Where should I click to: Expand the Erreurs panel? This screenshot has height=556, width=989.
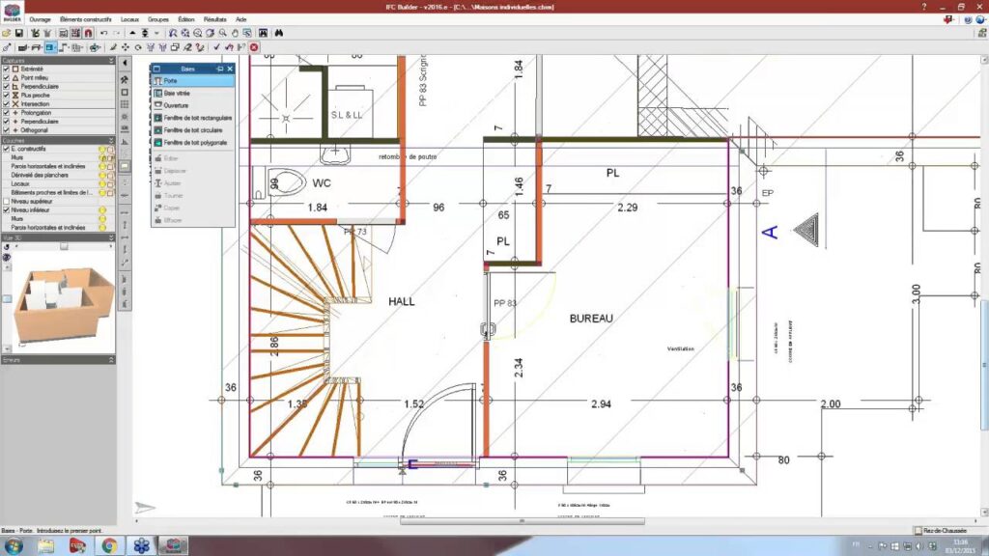[111, 360]
